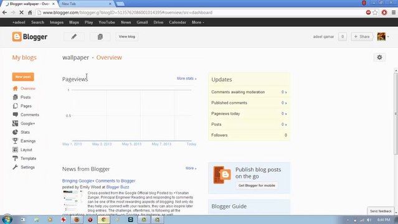Open the Windows Start button

[x=7, y=219]
